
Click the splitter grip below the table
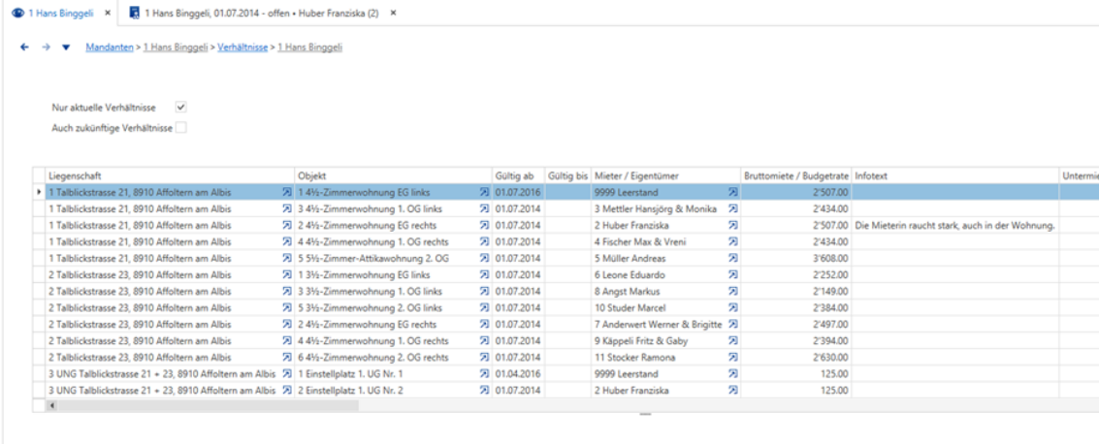click(x=645, y=415)
